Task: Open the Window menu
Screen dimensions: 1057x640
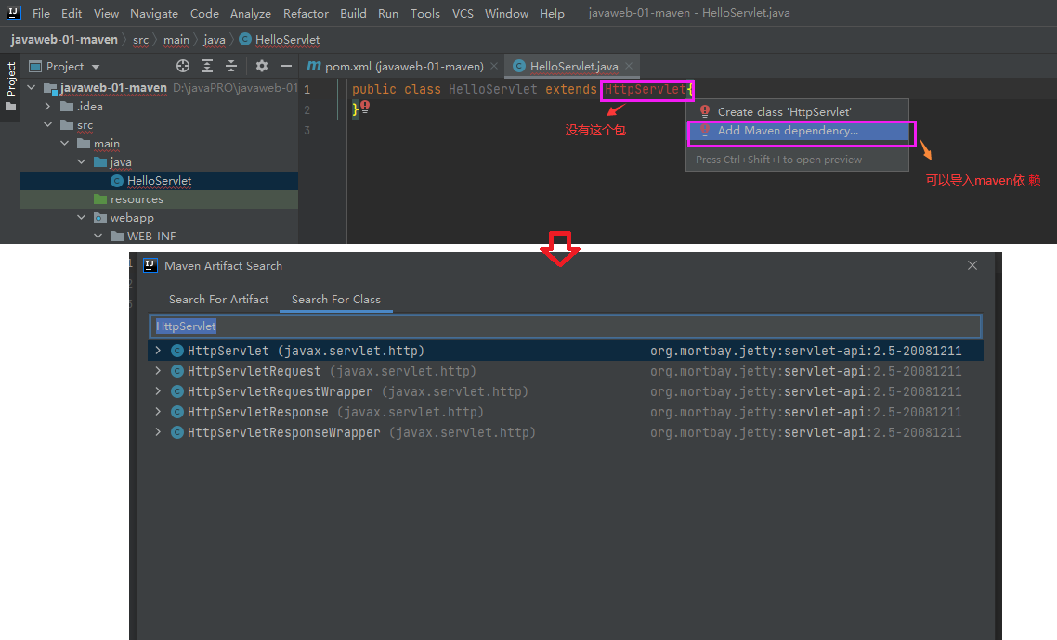Action: pyautogui.click(x=506, y=14)
